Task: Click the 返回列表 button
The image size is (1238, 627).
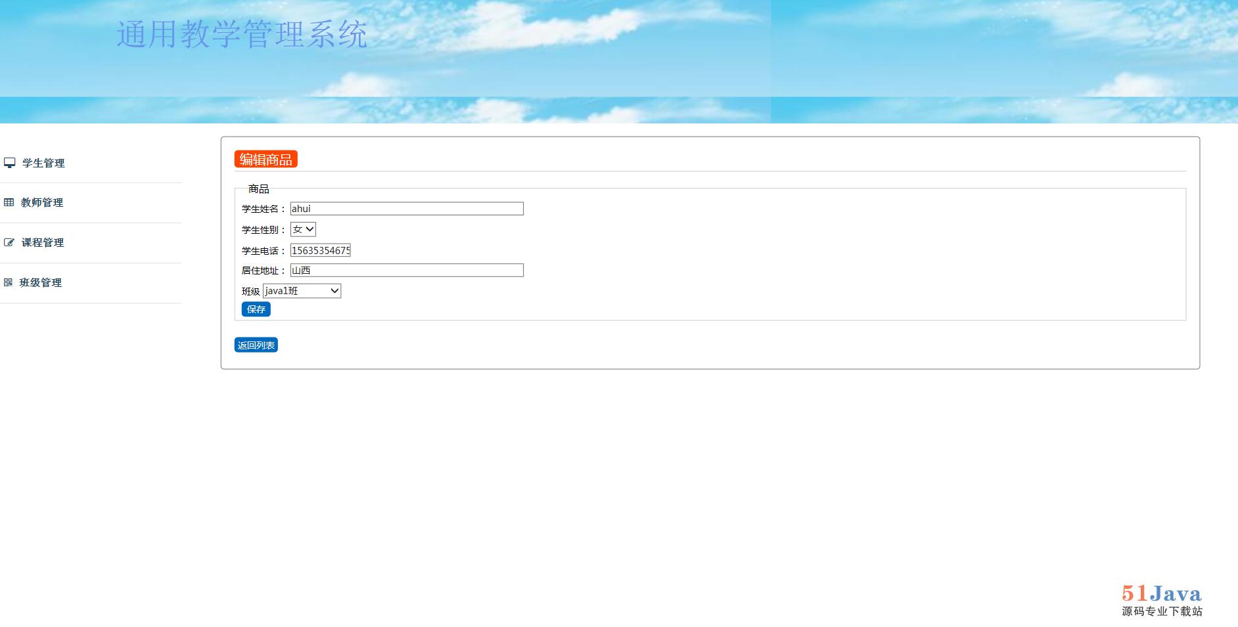Action: coord(256,345)
